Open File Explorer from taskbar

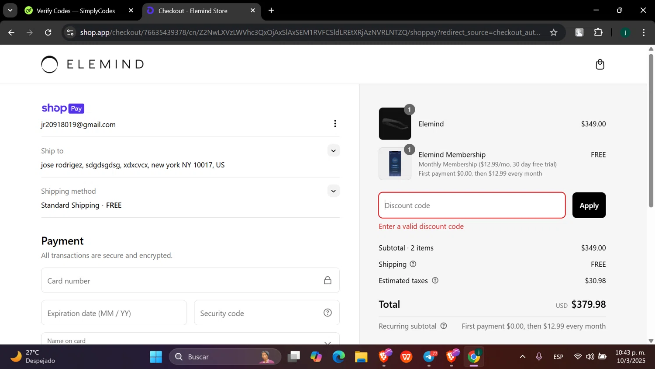pos(361,357)
